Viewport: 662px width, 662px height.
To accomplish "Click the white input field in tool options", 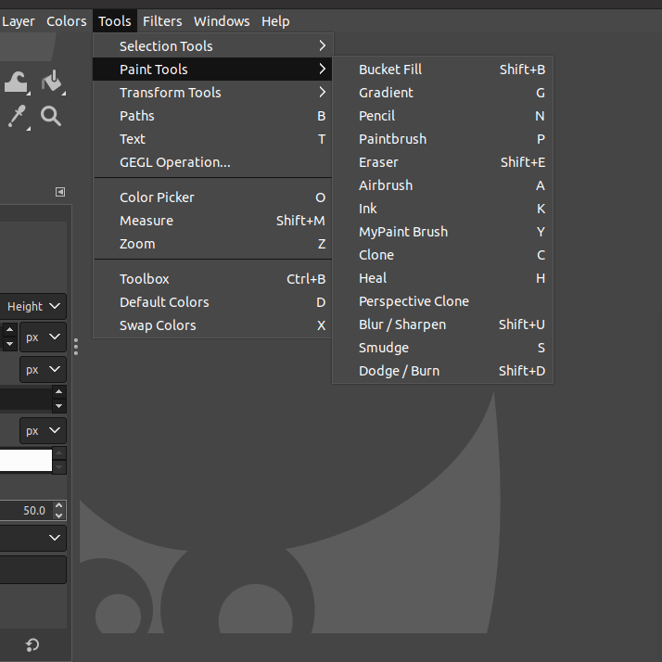I will point(26,460).
